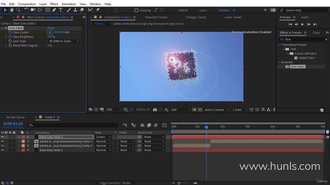Select the Hand tool

coord(12,10)
